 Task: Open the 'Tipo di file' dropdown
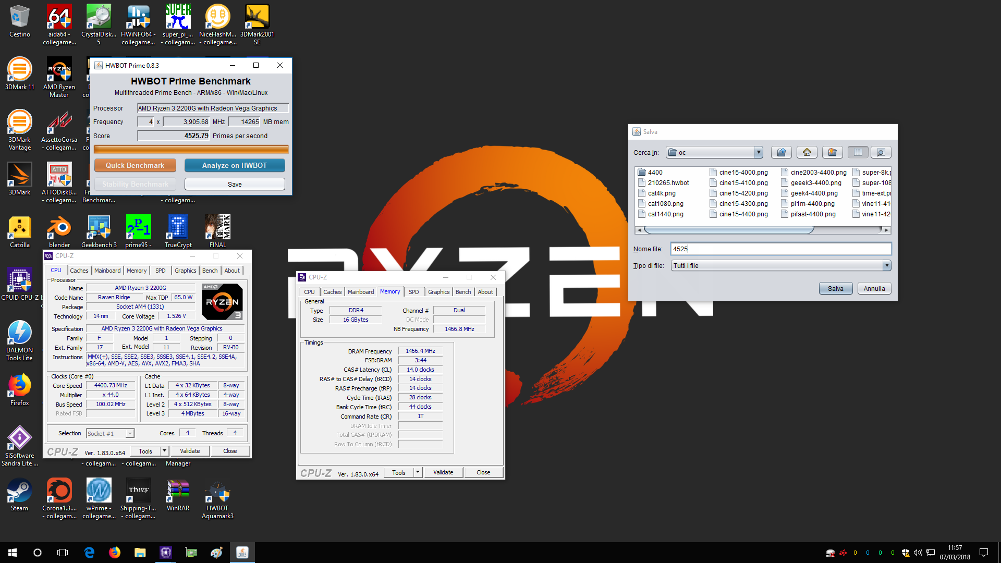pyautogui.click(x=886, y=265)
